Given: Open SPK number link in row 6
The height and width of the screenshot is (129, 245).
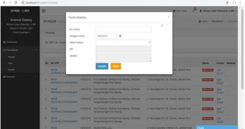Looking at the screenshot, I should 64,120.
